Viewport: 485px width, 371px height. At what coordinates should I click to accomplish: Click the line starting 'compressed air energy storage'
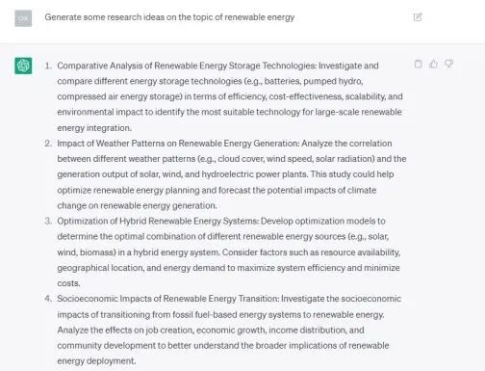point(230,96)
